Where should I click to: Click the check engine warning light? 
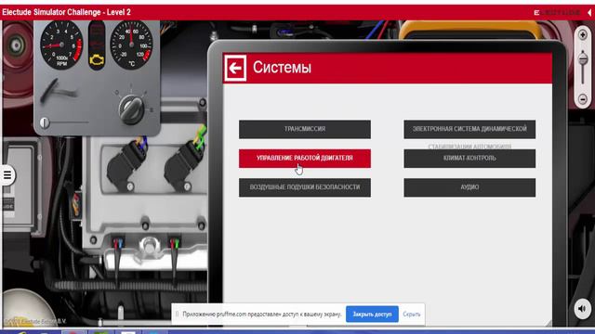[97, 59]
